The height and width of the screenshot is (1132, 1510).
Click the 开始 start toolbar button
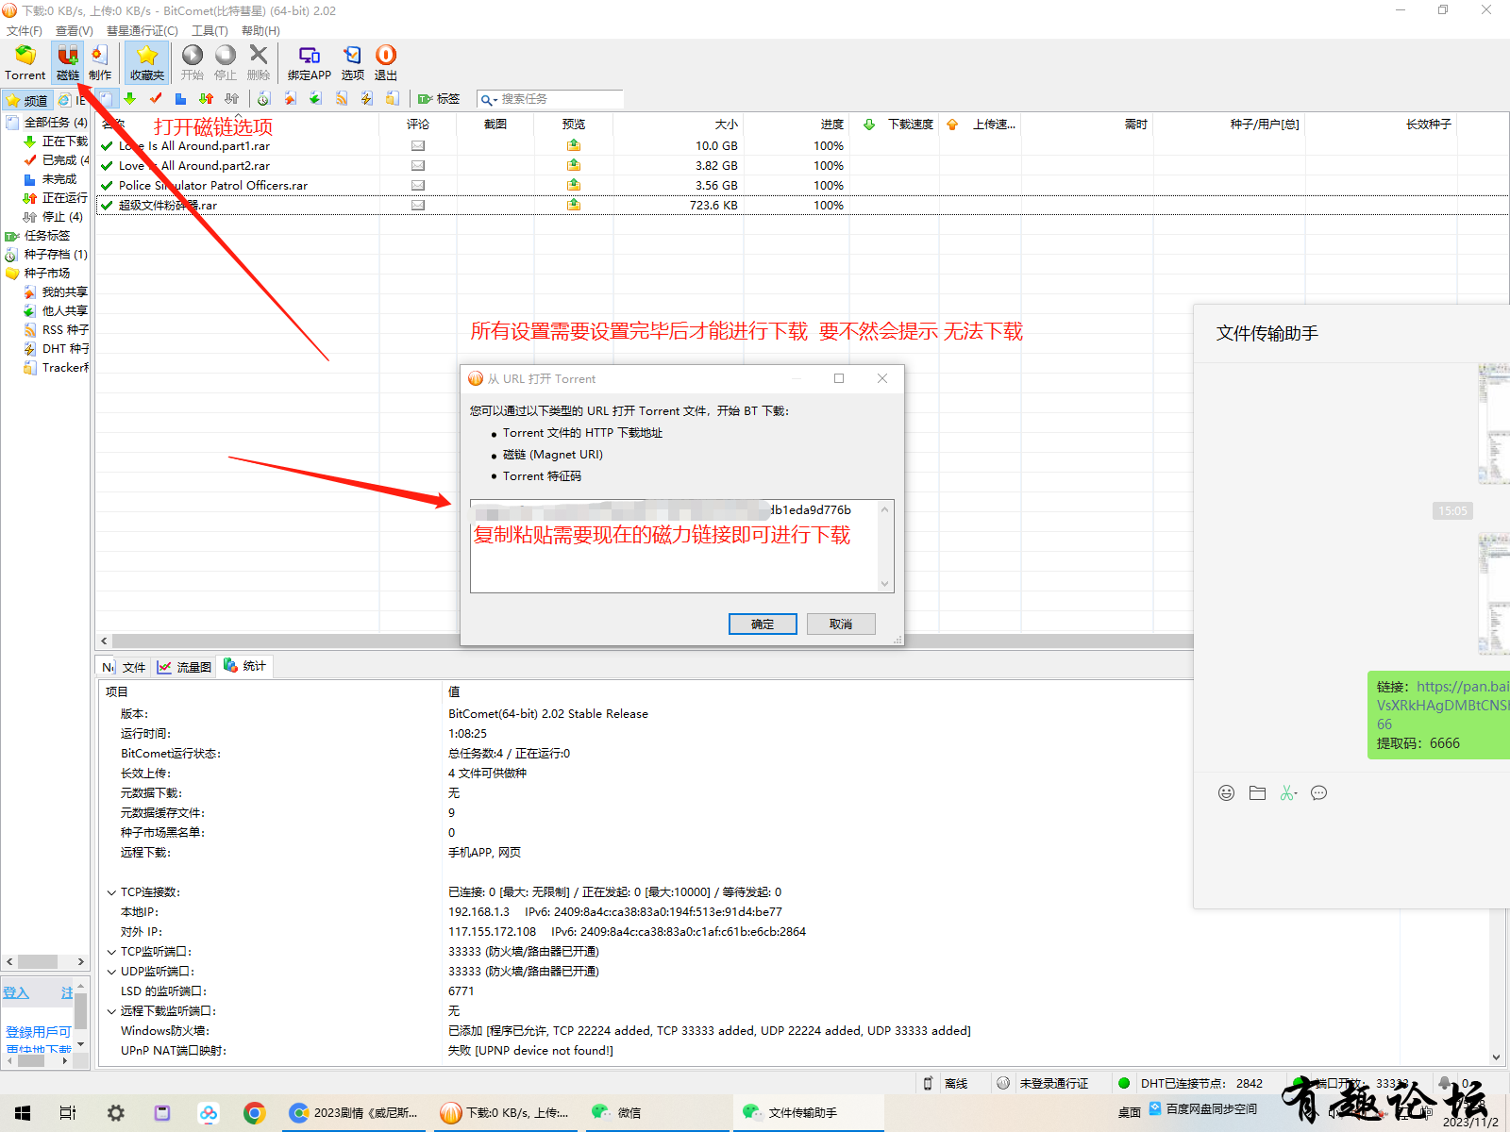(x=193, y=62)
